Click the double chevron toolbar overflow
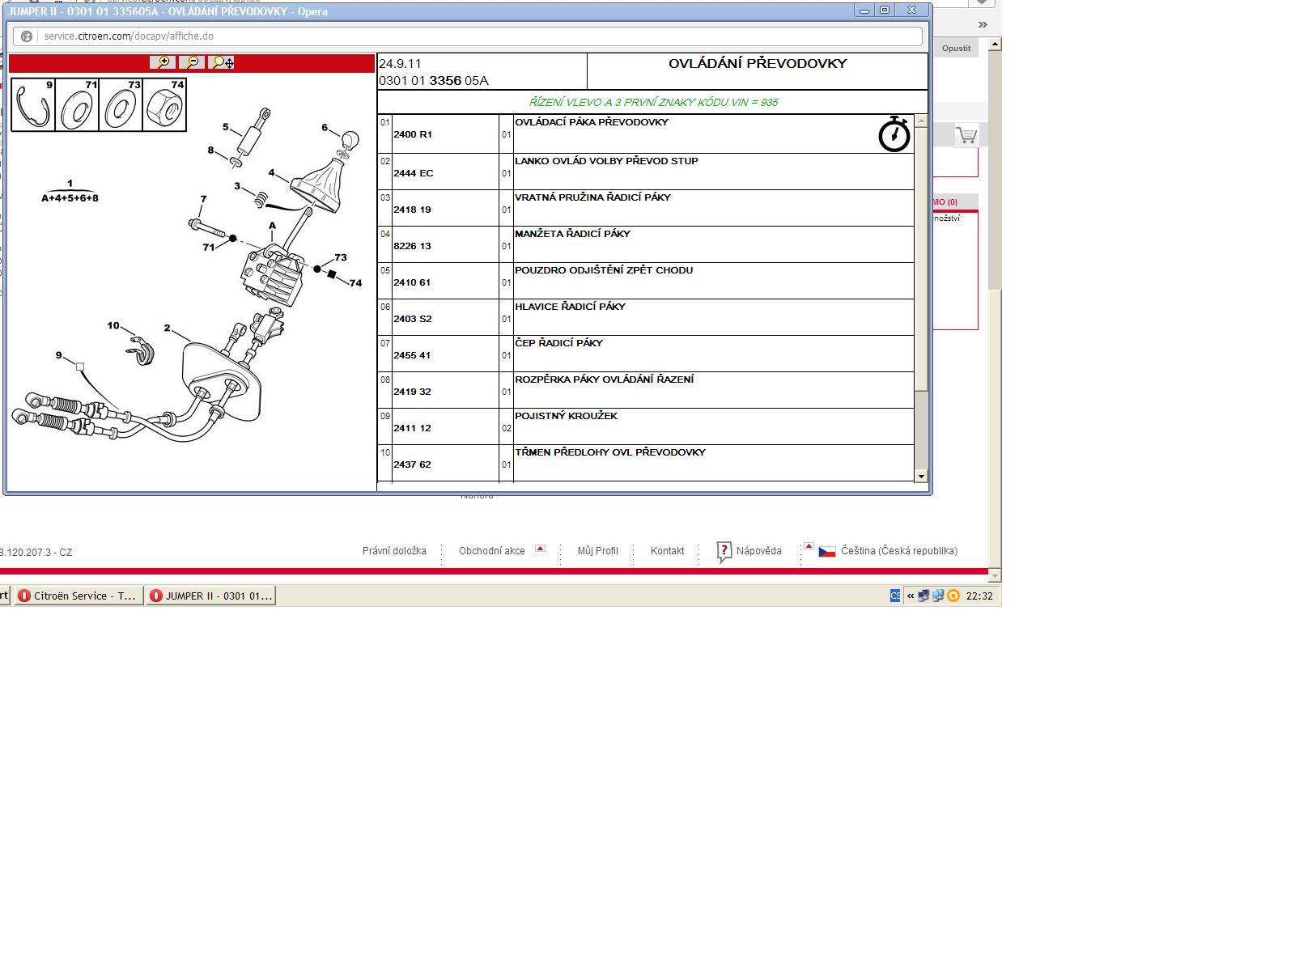This screenshot has height=971, width=1295. [x=983, y=25]
